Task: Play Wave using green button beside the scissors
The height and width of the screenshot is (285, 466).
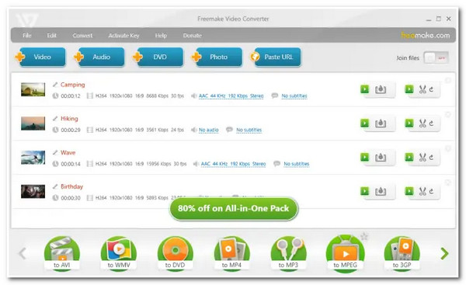Action: coord(409,157)
